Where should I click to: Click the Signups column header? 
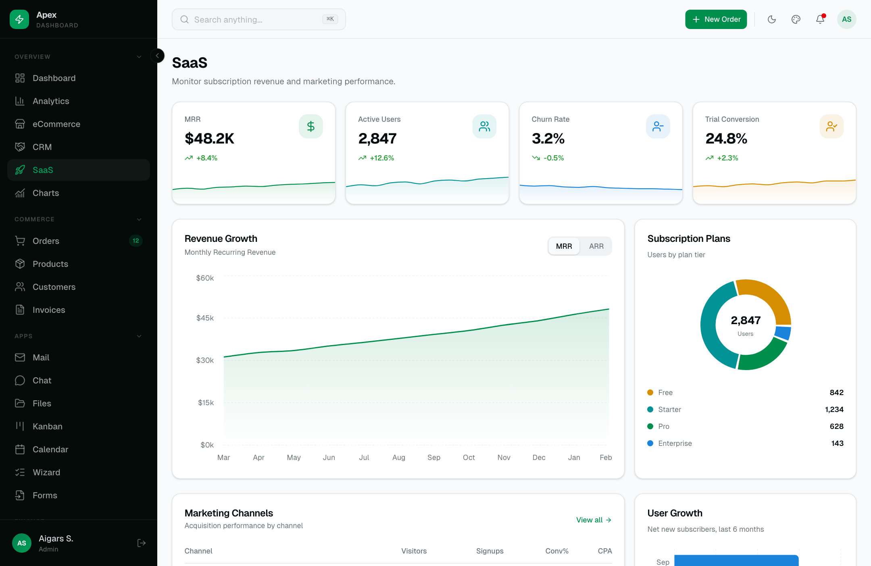pos(490,551)
